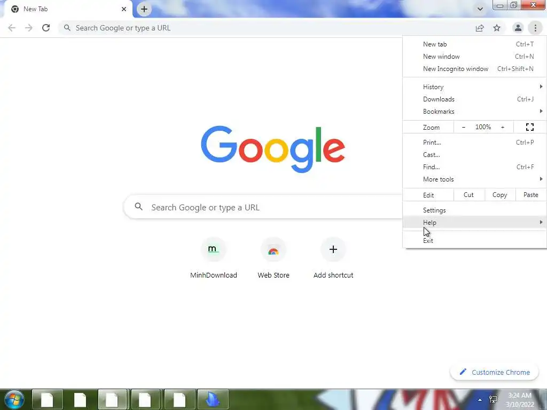Decrease zoom with minus button
Screen dimensions: 547x410
(x=463, y=127)
